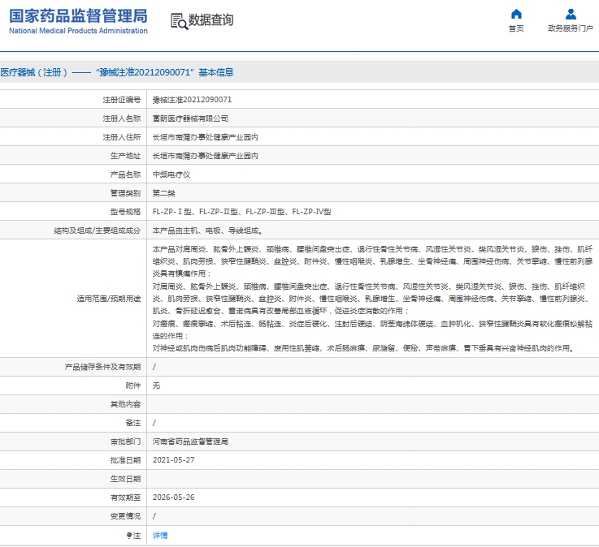The width and height of the screenshot is (599, 547).
Task: Click the 注册证编号 label
Action: click(121, 100)
